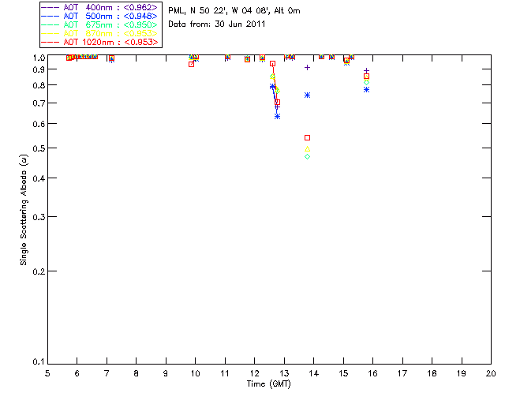The height and width of the screenshot is (404, 505).
Task: Click the Single Scattering Albedo axis label
Action: (x=24, y=210)
